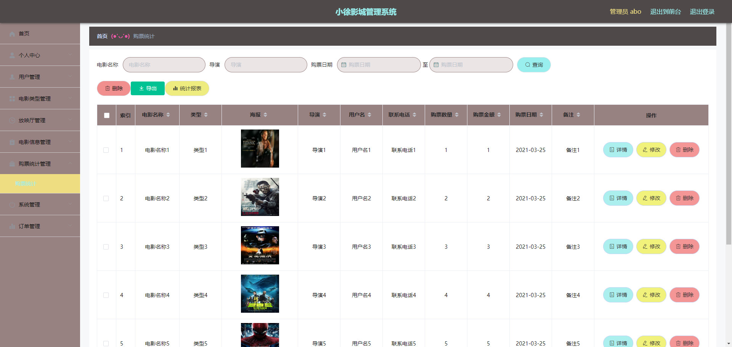
Task: Expand the 系统管理 menu arrow
Action: tap(70, 205)
